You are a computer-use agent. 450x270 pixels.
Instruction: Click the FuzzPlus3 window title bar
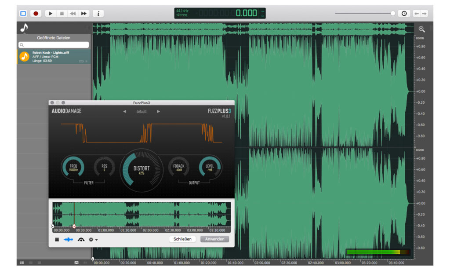coord(142,102)
